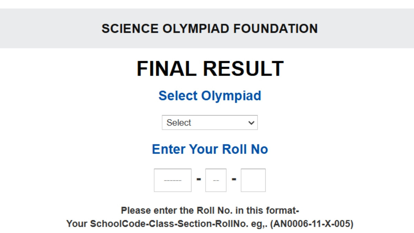Click the middle class input box
This screenshot has height=233, width=414.
point(216,180)
